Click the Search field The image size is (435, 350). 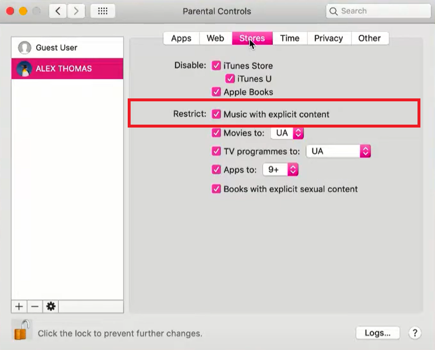point(378,11)
